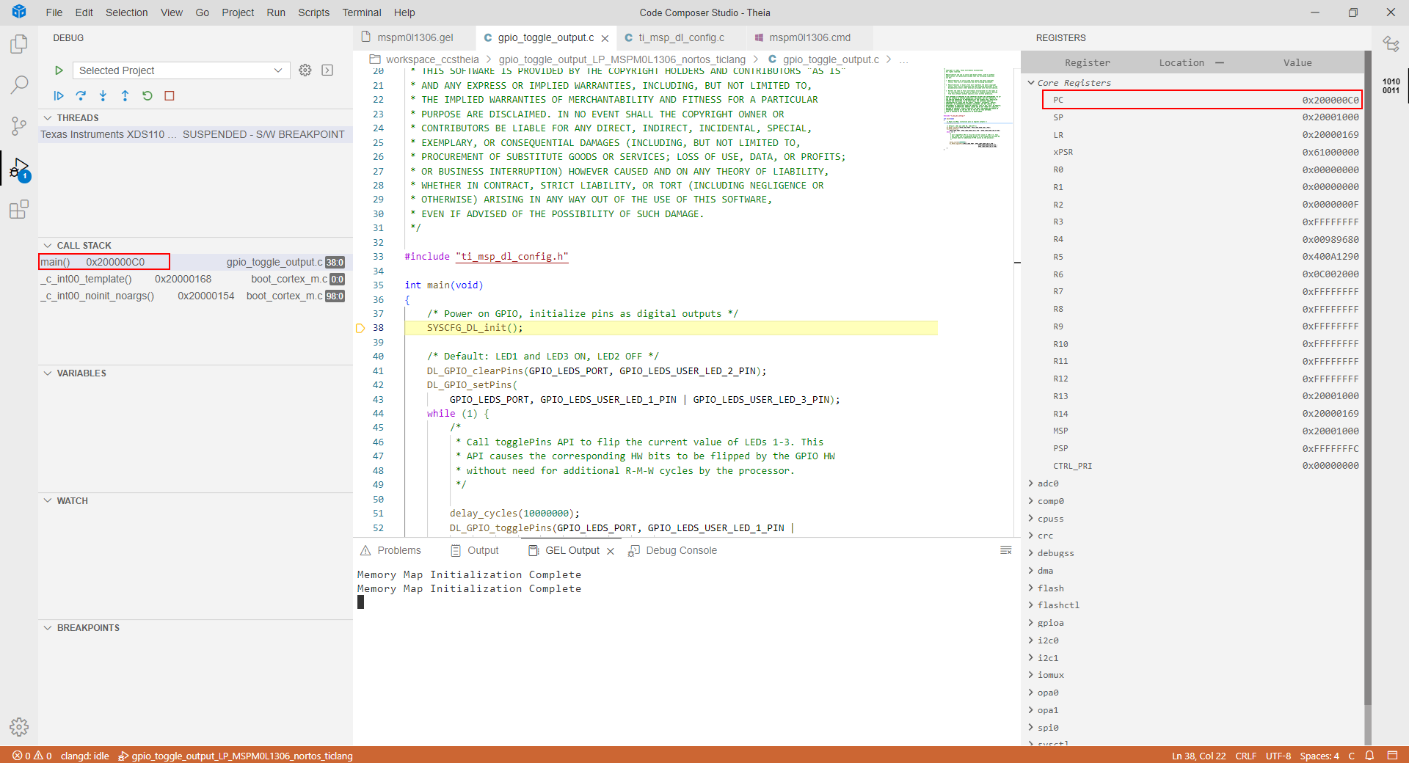This screenshot has height=763, width=1409.
Task: Click the Step Into debug icon
Action: tap(103, 95)
